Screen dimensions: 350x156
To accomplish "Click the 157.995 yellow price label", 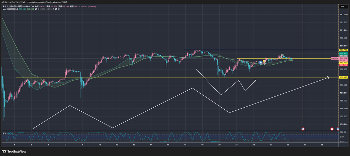I will [343, 77].
